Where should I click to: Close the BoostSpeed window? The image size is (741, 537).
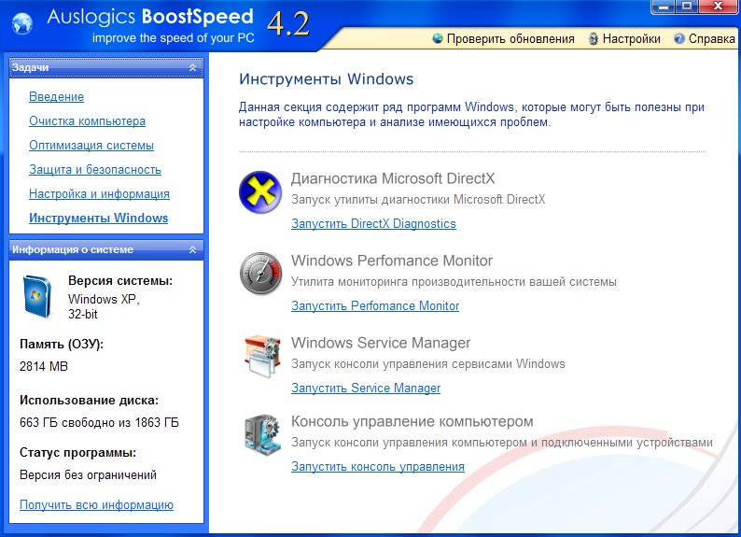point(719,7)
